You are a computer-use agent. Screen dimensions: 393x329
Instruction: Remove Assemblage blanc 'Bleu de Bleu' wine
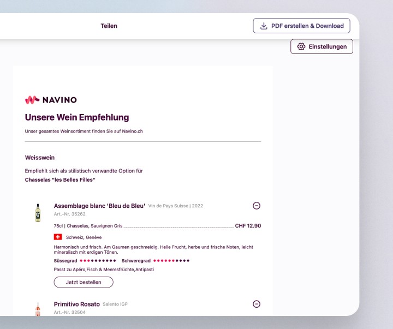257,206
